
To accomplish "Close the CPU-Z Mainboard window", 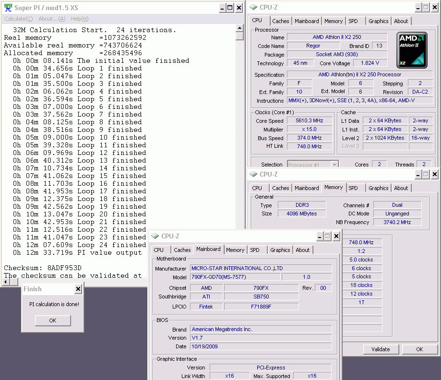I will coord(336,237).
